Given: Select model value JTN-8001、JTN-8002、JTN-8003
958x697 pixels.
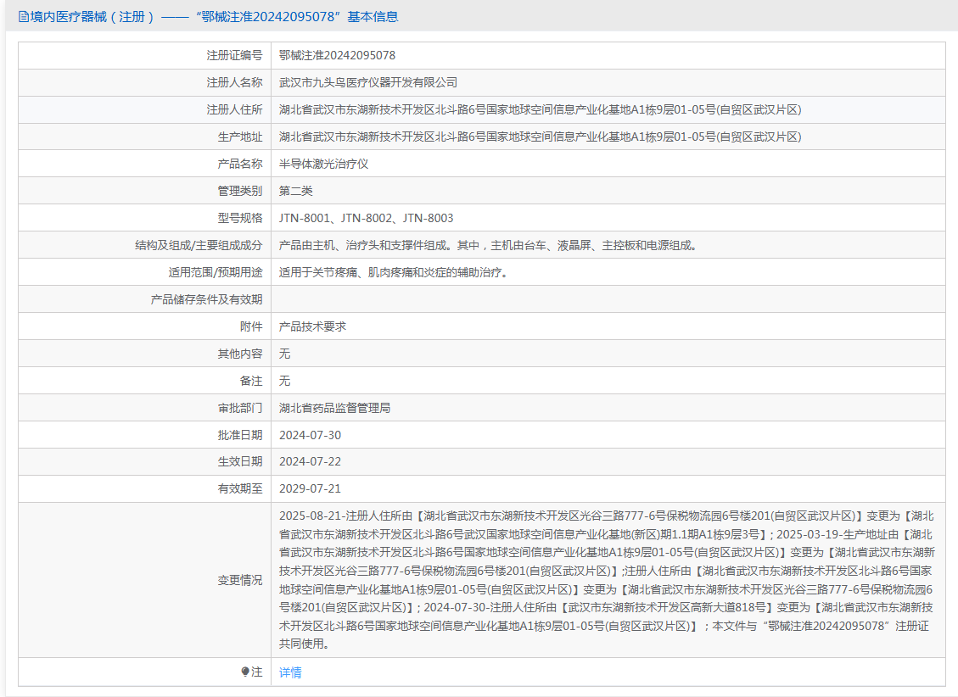Looking at the screenshot, I should (367, 218).
